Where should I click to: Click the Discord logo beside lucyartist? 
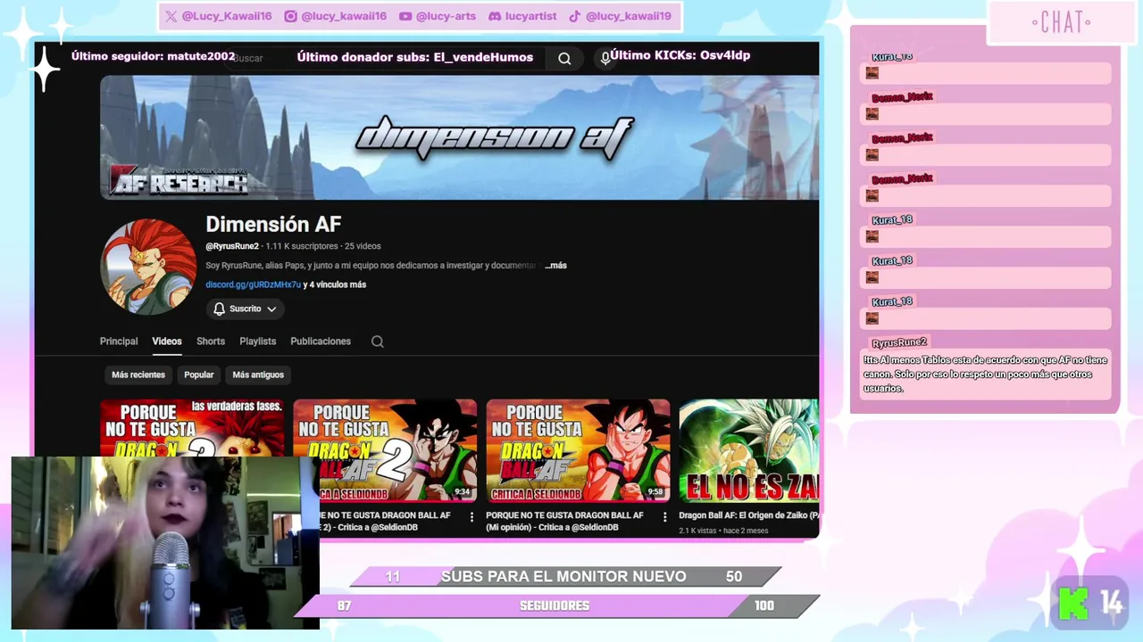495,16
